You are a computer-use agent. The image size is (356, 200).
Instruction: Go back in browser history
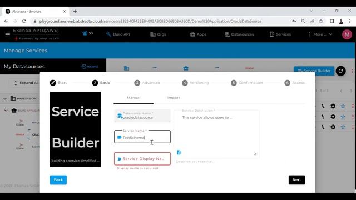point(6,21)
